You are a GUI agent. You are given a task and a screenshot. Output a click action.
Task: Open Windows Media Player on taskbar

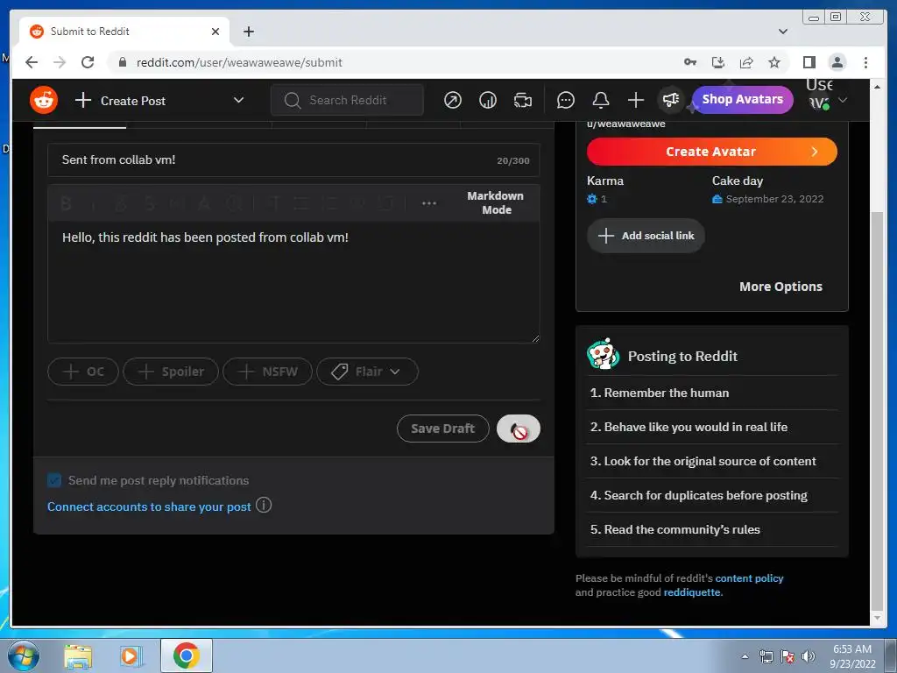[x=131, y=655]
